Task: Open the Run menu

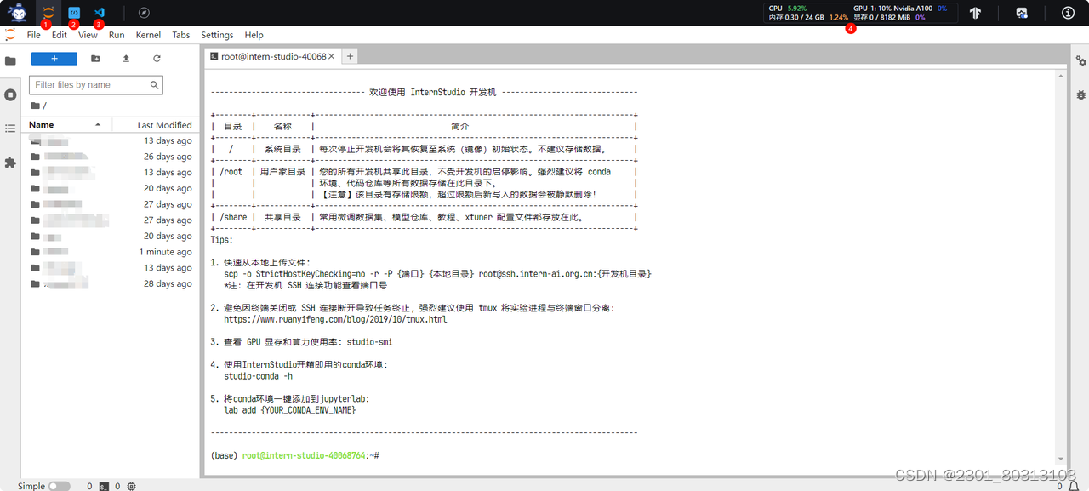Action: click(x=117, y=35)
